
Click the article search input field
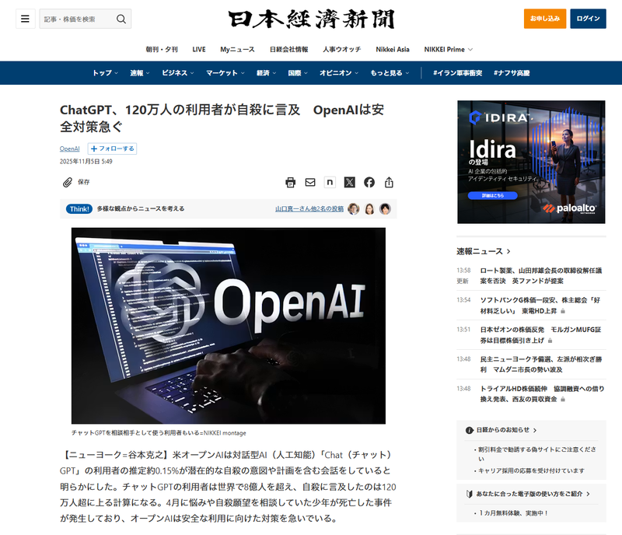(x=86, y=19)
